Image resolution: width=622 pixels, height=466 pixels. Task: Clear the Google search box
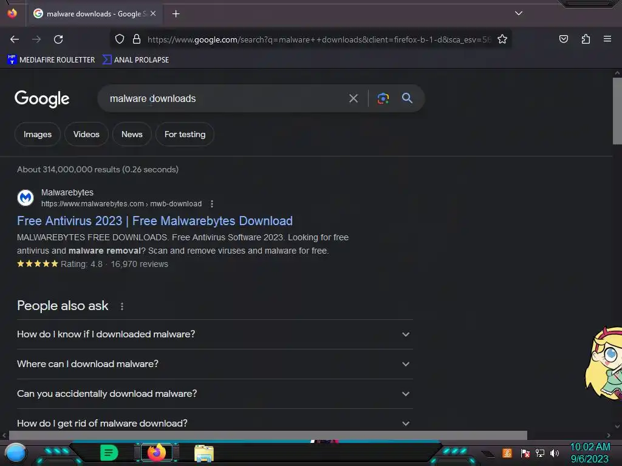354,98
